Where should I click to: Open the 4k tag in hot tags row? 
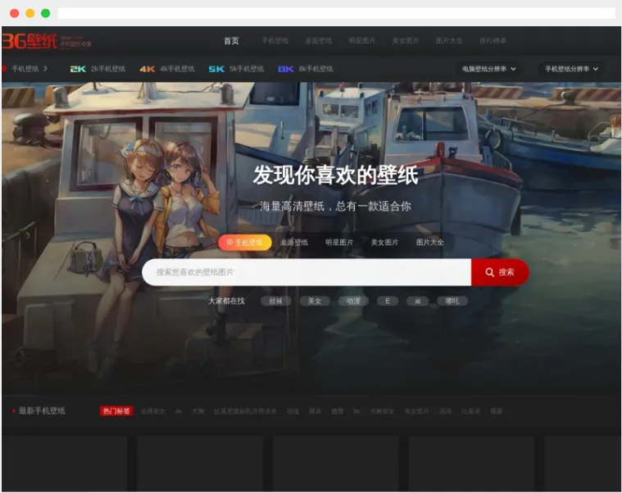179,411
